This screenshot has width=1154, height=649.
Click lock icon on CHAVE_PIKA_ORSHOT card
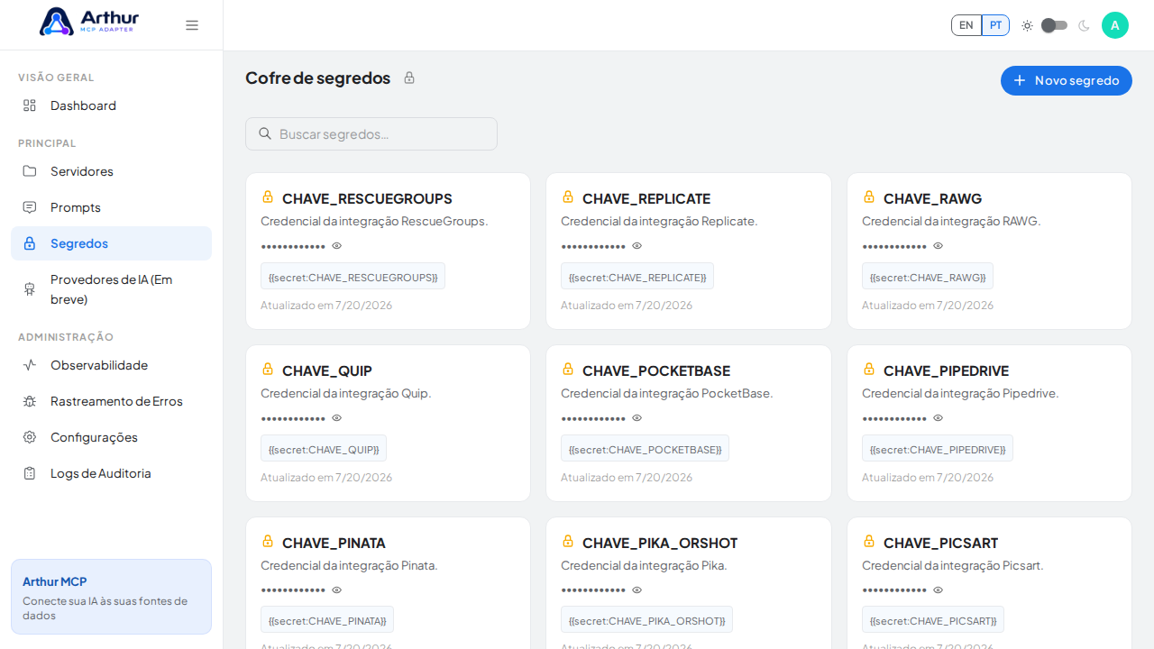tap(568, 541)
